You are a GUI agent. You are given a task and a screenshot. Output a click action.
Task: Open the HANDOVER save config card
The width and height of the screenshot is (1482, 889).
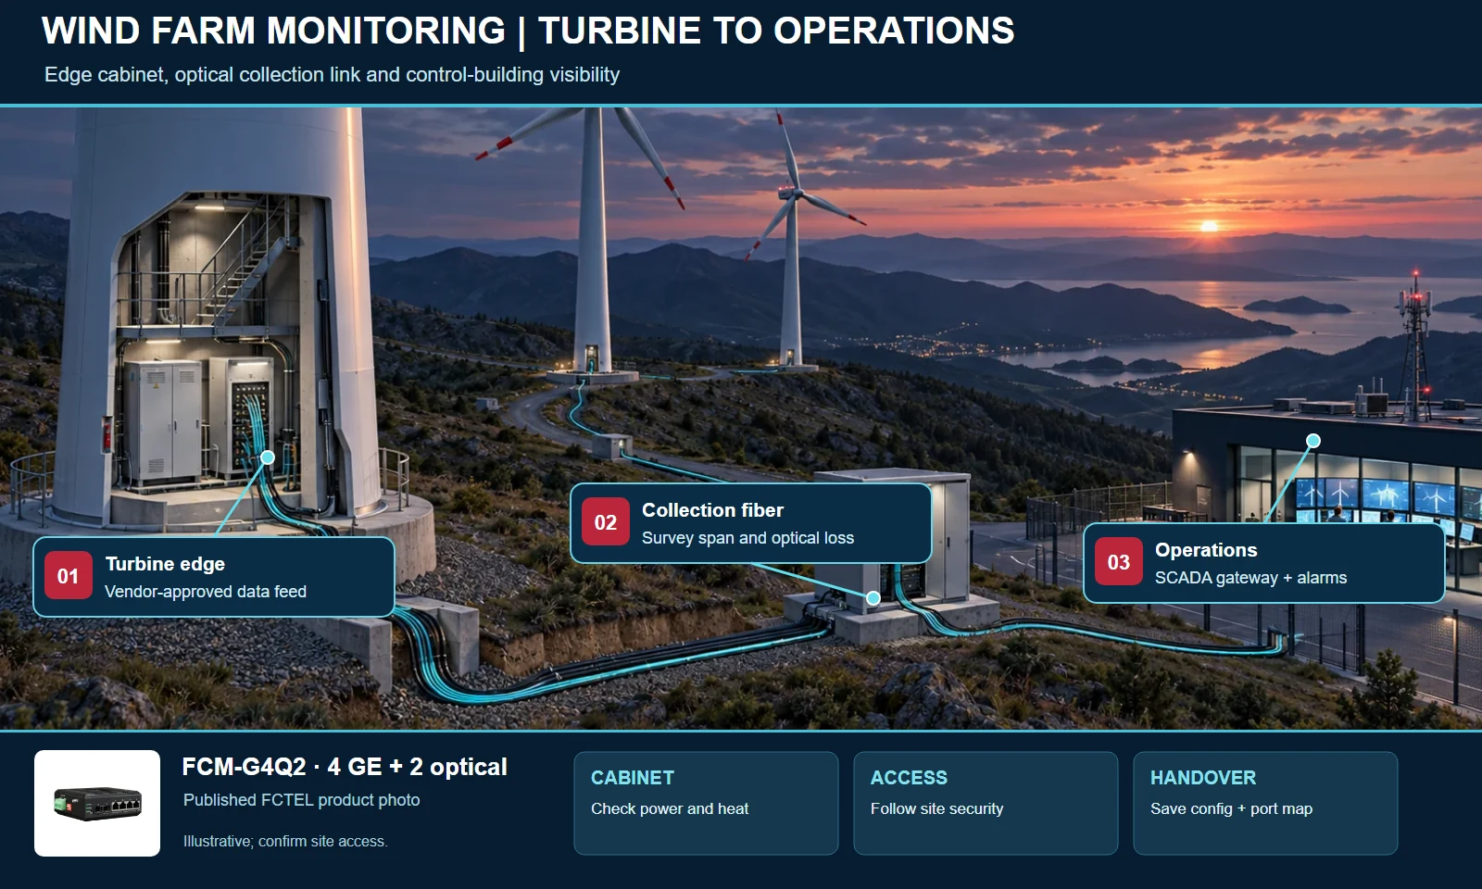coord(1265,803)
